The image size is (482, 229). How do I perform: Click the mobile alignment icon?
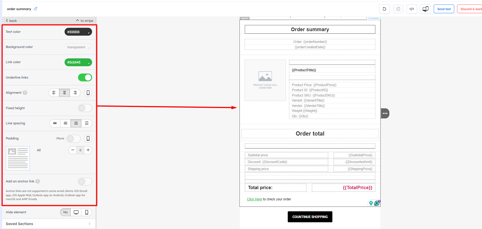(x=88, y=93)
